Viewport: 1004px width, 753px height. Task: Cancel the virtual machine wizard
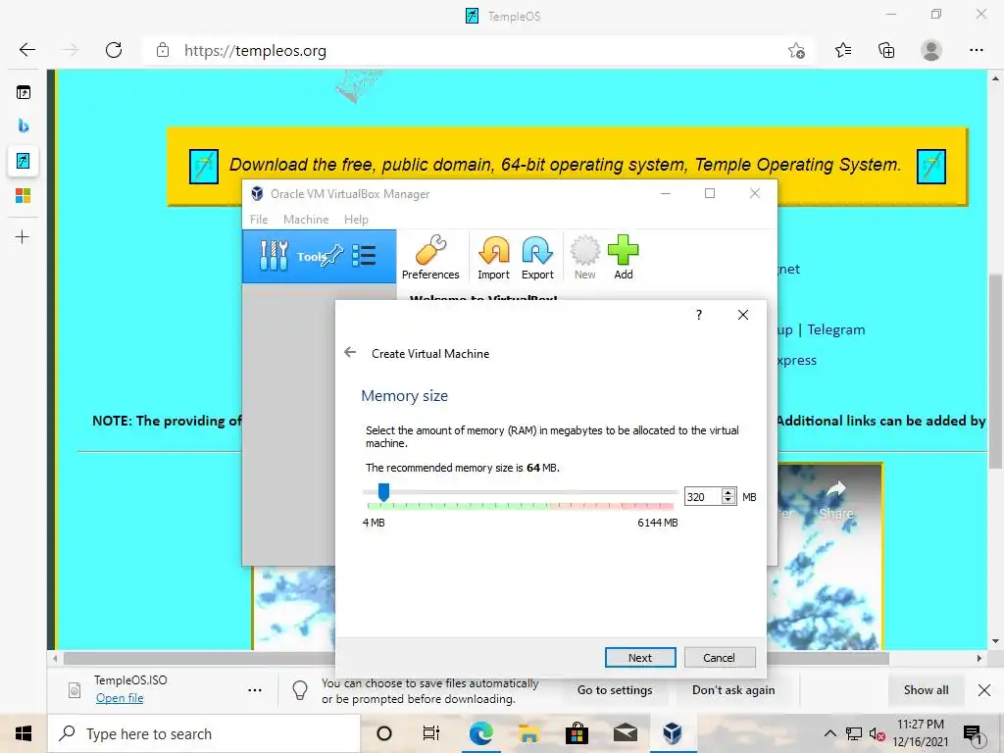point(719,658)
